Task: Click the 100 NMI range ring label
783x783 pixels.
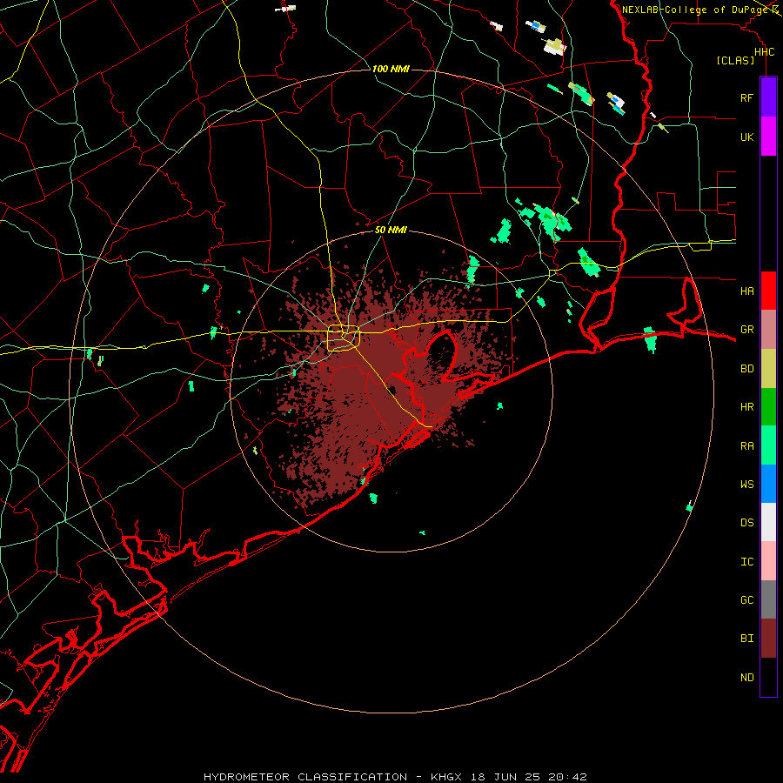Action: pyautogui.click(x=391, y=69)
